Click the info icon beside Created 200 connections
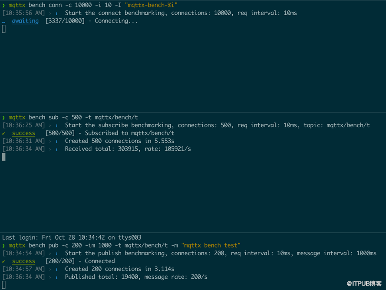 point(56,269)
